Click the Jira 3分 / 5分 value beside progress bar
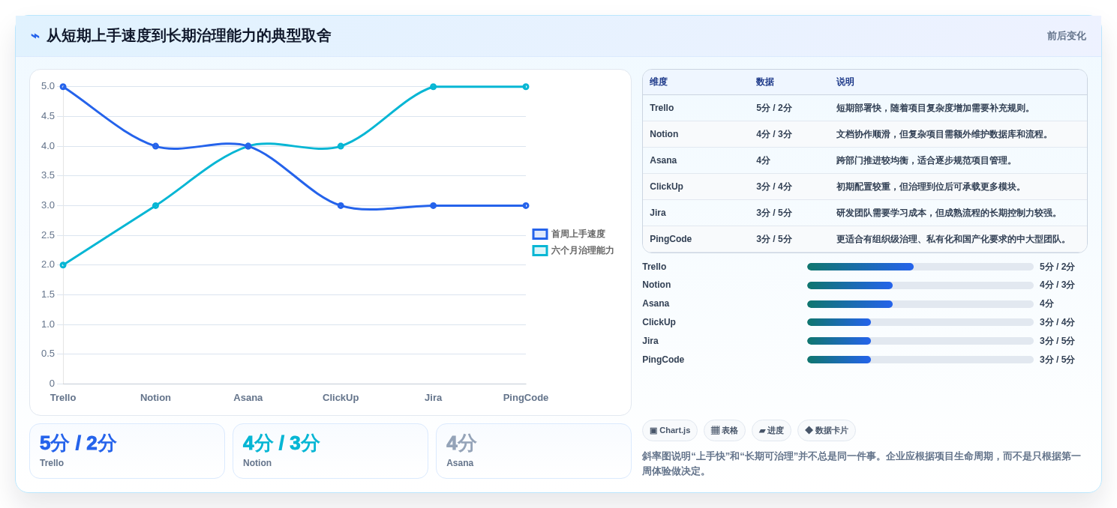The image size is (1117, 508). [x=1057, y=341]
